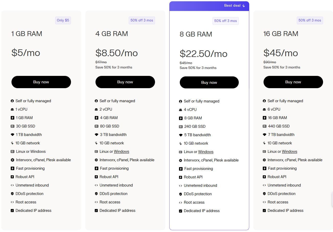333x232 pixels.
Task: Click the sparkle icon beside Best deal
Action: point(244,6)
